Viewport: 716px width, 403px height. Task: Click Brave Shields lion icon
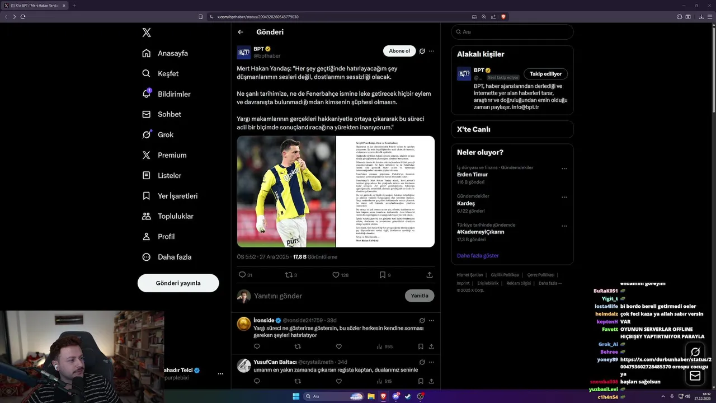[503, 17]
